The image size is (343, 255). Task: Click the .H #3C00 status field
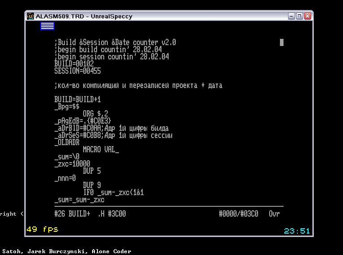[x=112, y=214]
